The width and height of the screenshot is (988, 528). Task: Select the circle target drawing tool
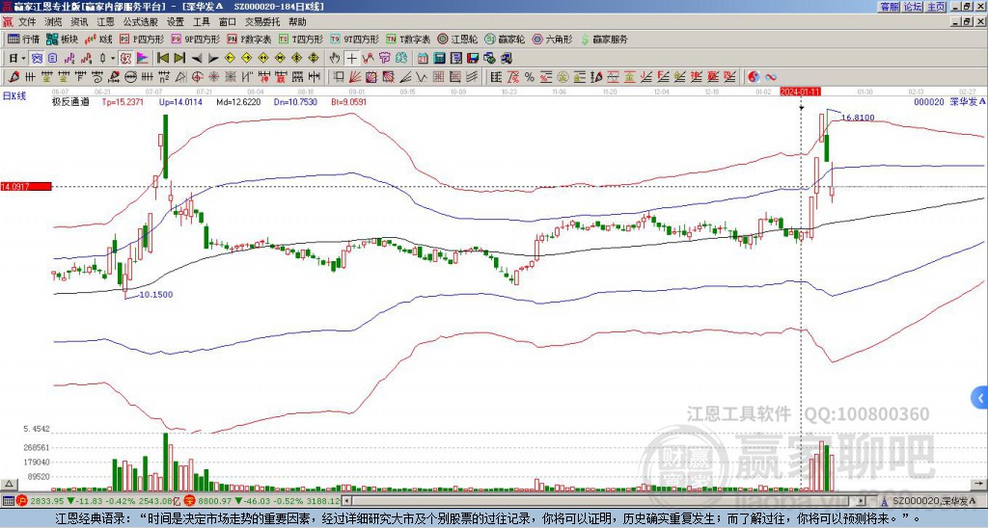(x=197, y=77)
